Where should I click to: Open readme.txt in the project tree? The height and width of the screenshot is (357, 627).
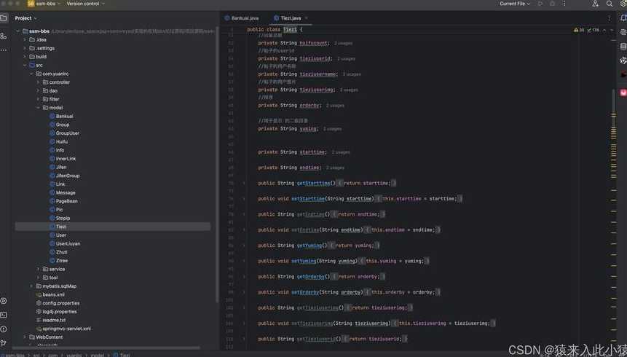(x=54, y=320)
